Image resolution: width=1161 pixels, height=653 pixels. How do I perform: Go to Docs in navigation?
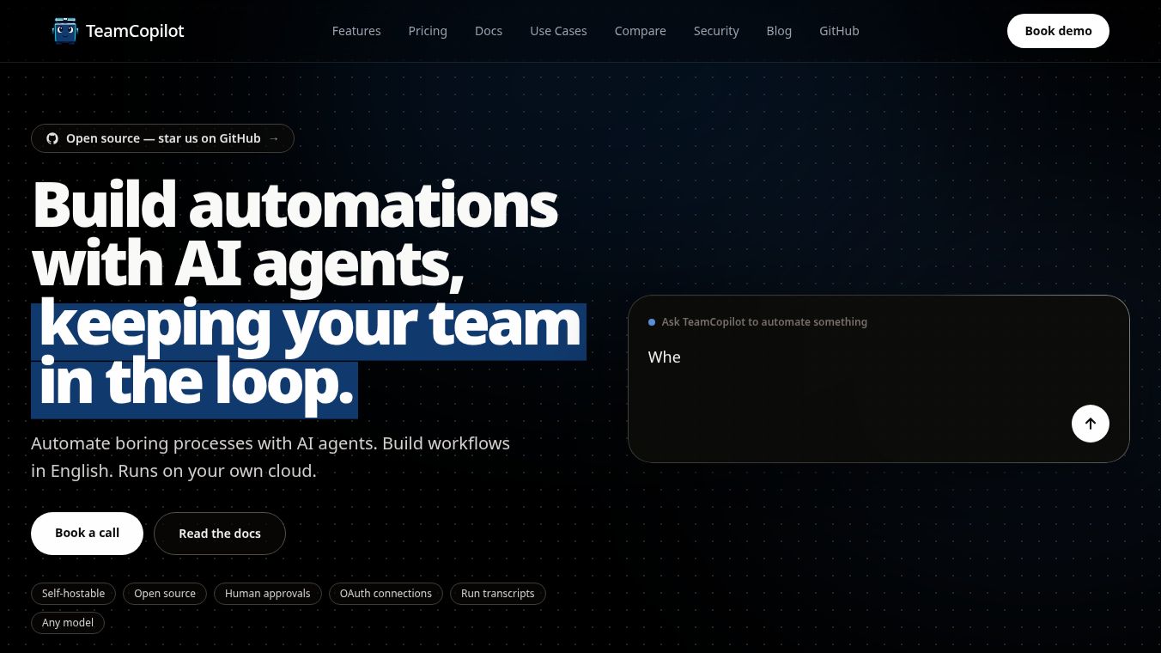[489, 31]
